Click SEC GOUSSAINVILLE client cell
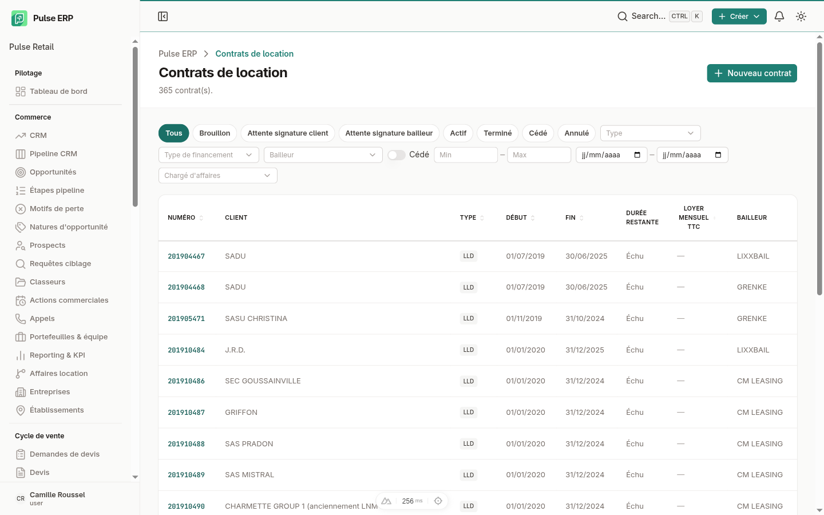This screenshot has width=824, height=515. [x=263, y=381]
